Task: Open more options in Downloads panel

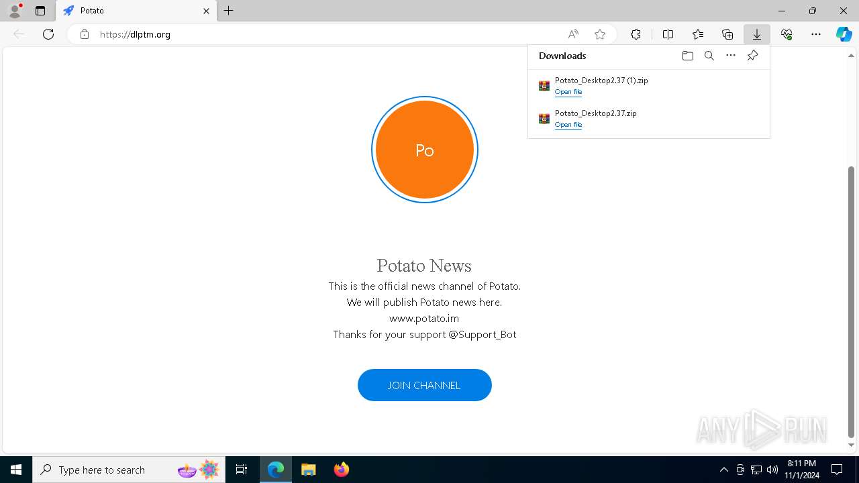Action: [731, 56]
